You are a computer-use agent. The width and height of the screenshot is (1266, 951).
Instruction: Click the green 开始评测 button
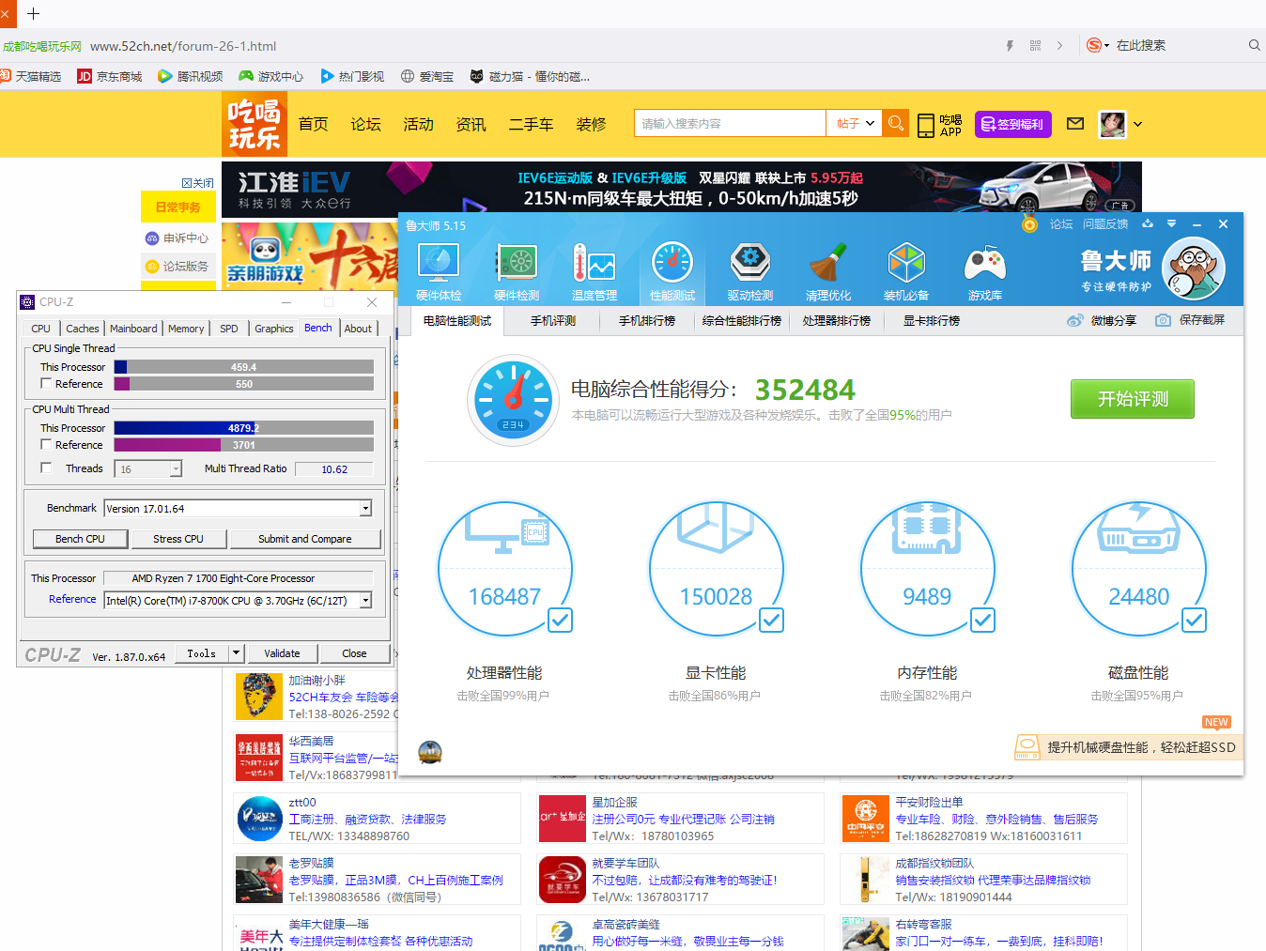tap(1133, 399)
